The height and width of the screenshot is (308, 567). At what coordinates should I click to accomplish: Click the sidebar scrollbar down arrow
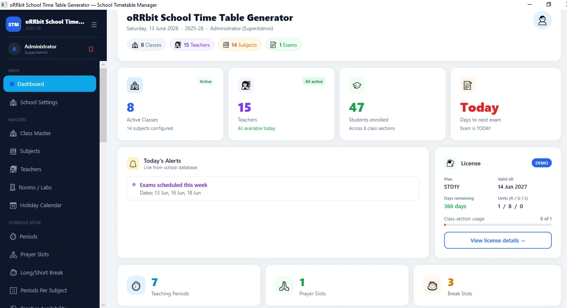tap(103, 305)
